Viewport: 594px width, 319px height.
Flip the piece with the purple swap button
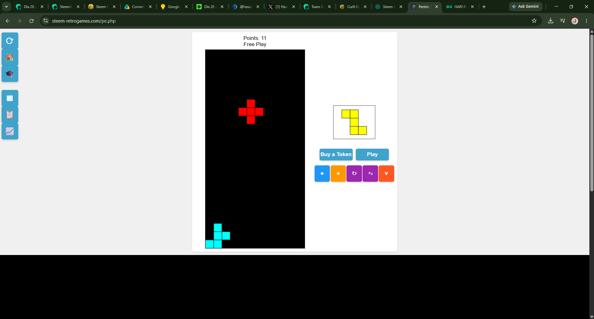point(370,173)
